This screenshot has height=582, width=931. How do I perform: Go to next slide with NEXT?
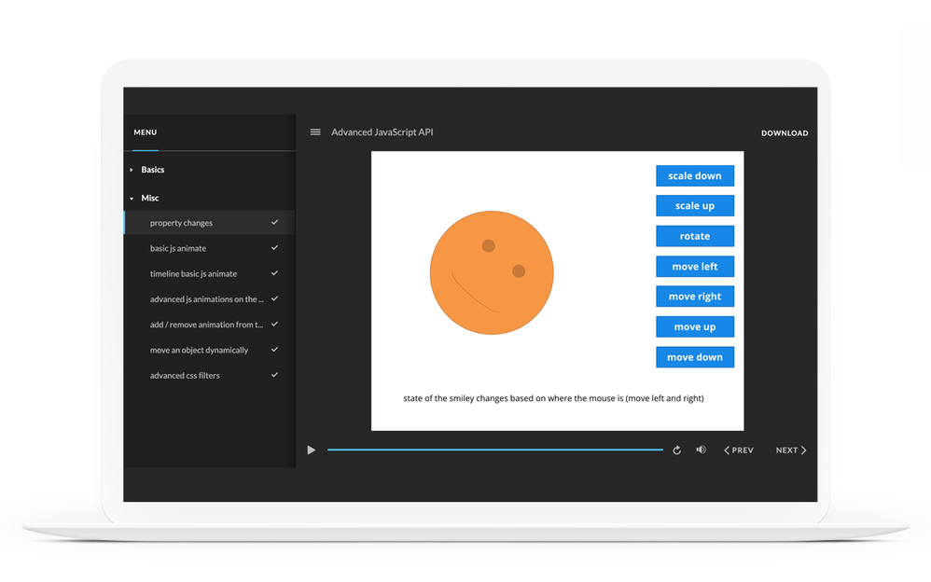(791, 450)
